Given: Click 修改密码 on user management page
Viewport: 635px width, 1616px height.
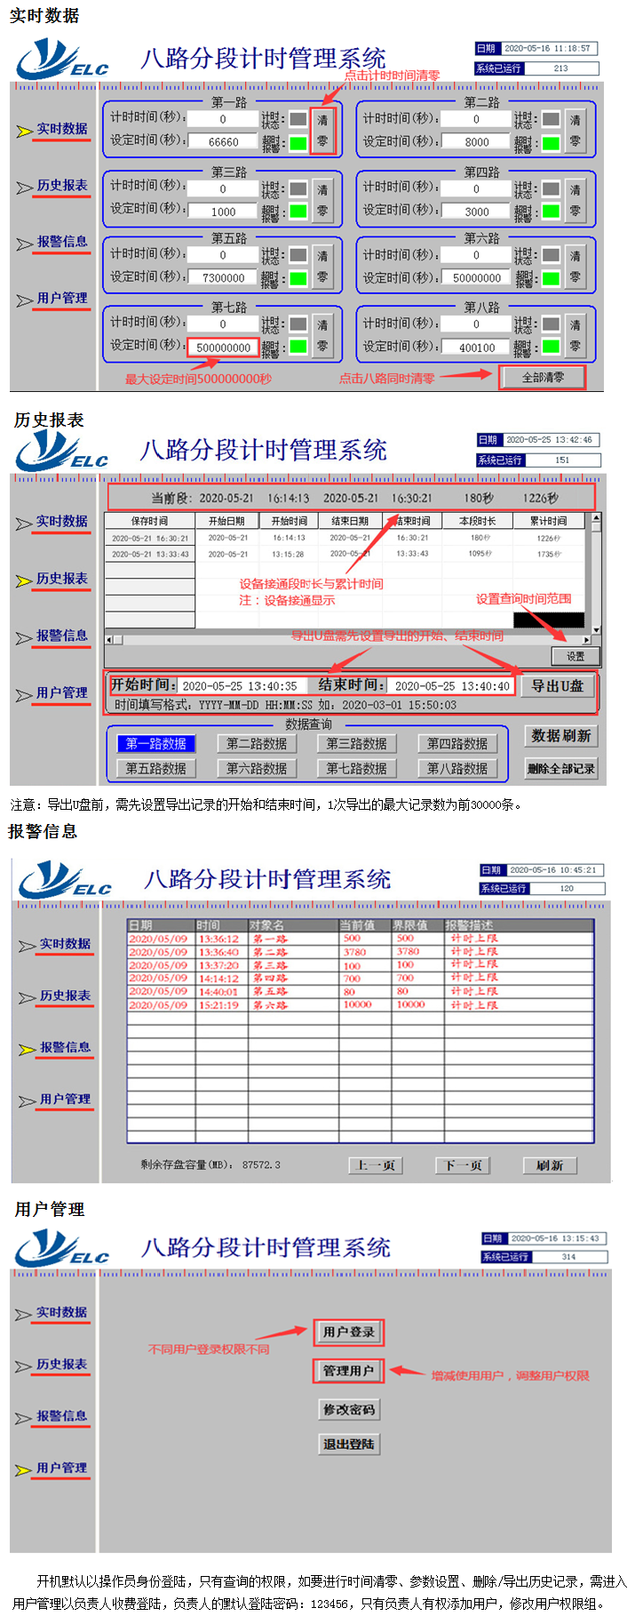Looking at the screenshot, I should pyautogui.click(x=348, y=1409).
